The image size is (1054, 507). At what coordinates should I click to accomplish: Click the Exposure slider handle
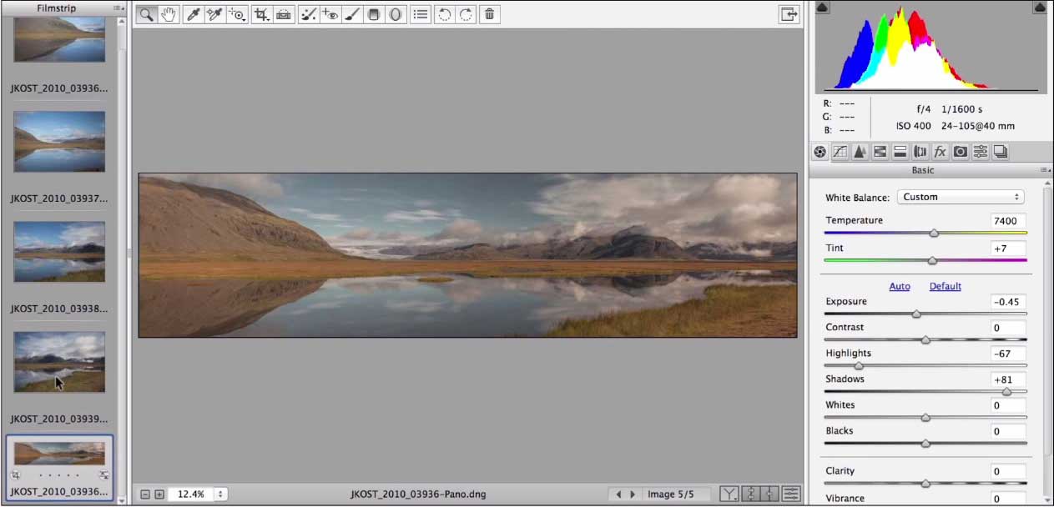coord(916,314)
